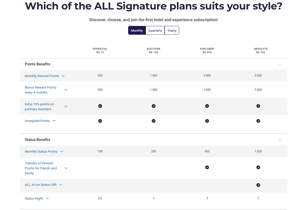Click the EXPLORER R$ 420 plan header
Viewport: 296px width, 210px height.
pyautogui.click(x=207, y=51)
